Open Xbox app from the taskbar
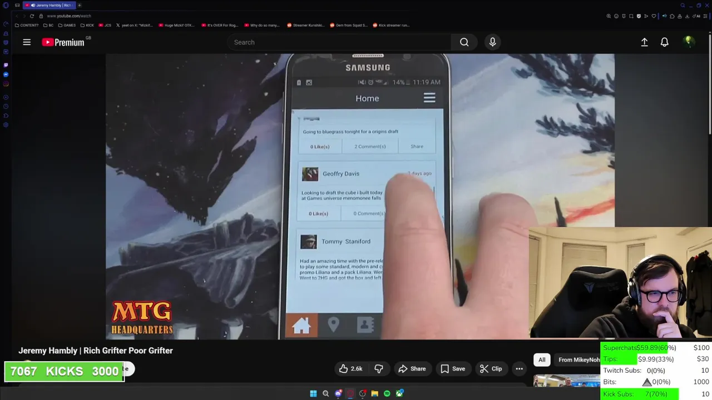The height and width of the screenshot is (400, 712). 399,393
